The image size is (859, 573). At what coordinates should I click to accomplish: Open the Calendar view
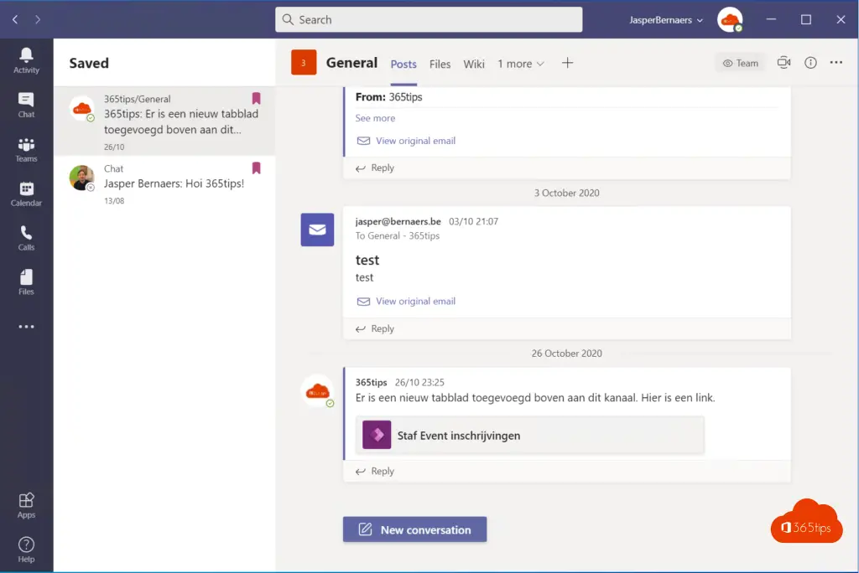pyautogui.click(x=26, y=194)
